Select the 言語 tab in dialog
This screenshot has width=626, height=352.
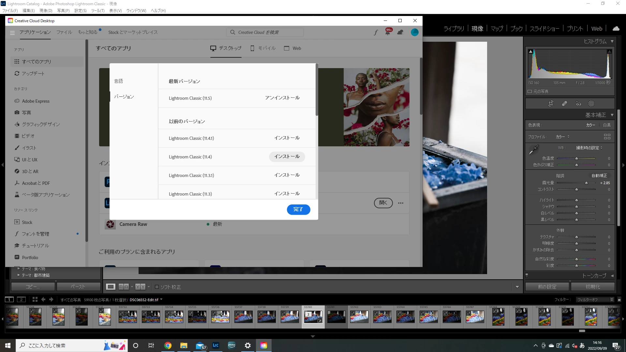click(x=119, y=81)
